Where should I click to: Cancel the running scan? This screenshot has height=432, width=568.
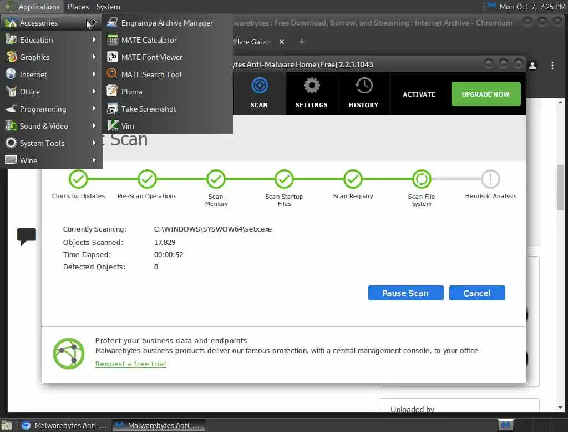[x=477, y=293]
